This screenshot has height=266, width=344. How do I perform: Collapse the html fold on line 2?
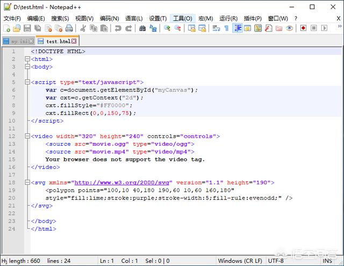pyautogui.click(x=27, y=59)
